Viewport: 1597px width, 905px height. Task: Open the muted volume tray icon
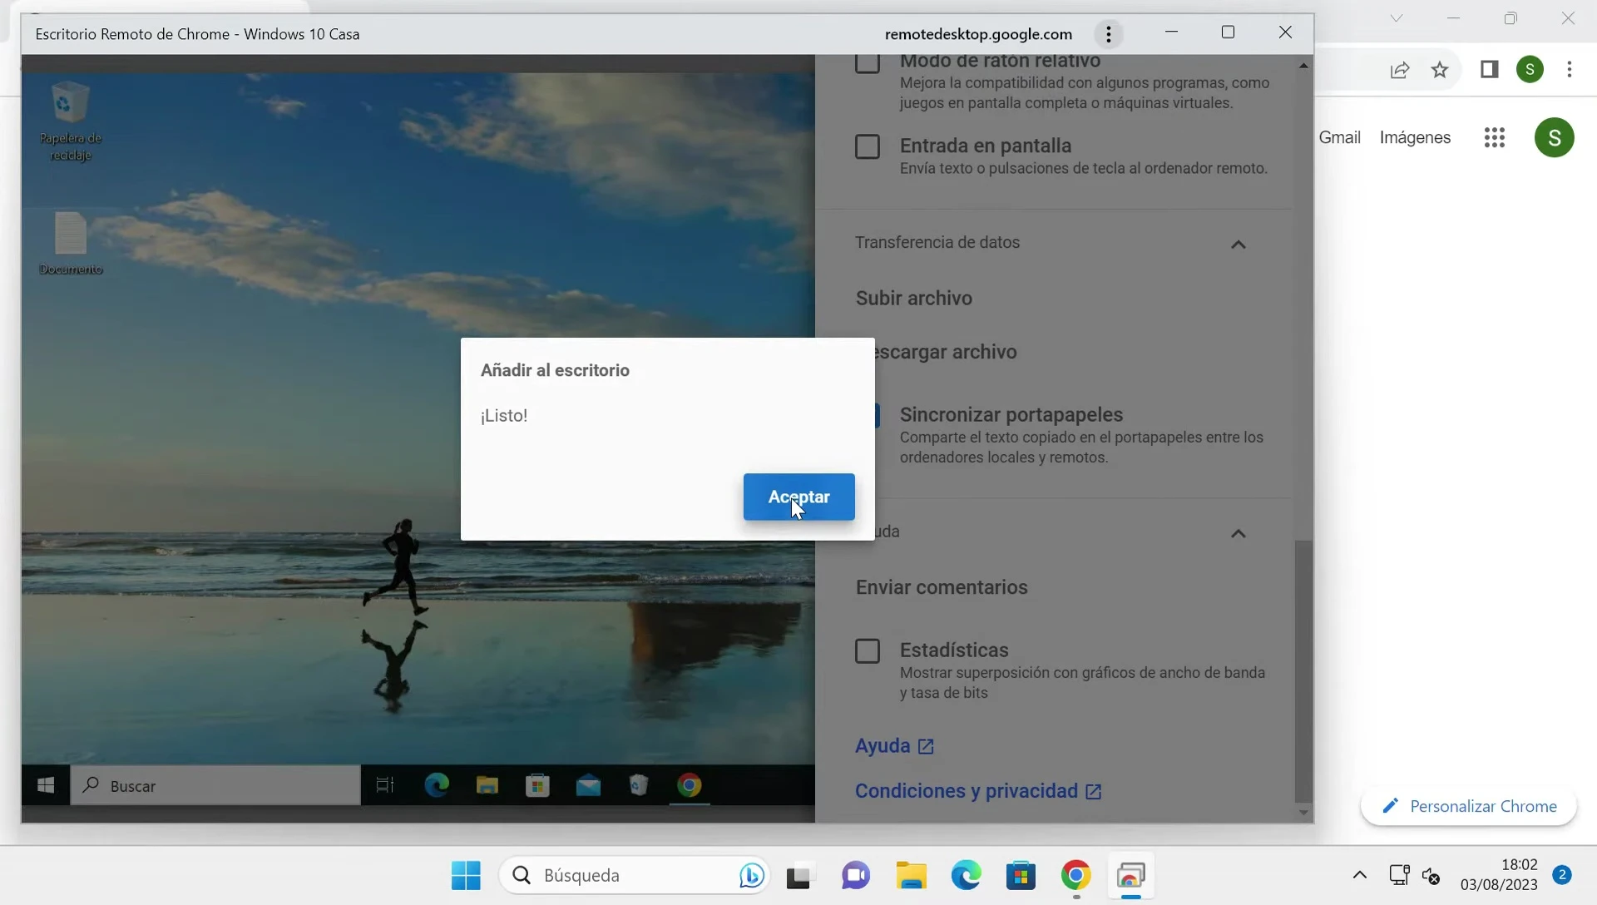pos(1431,875)
